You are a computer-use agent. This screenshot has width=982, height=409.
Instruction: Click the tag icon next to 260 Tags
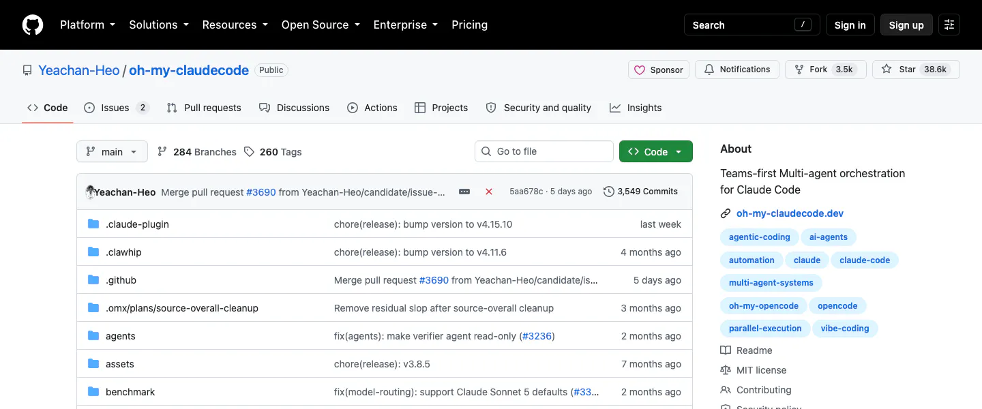coord(249,152)
